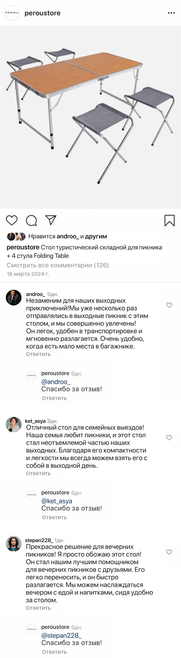Like the post with the heart icon
This screenshot has height=658, width=181.
pyautogui.click(x=12, y=220)
